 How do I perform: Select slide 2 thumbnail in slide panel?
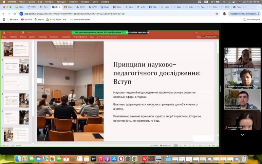[16, 66]
